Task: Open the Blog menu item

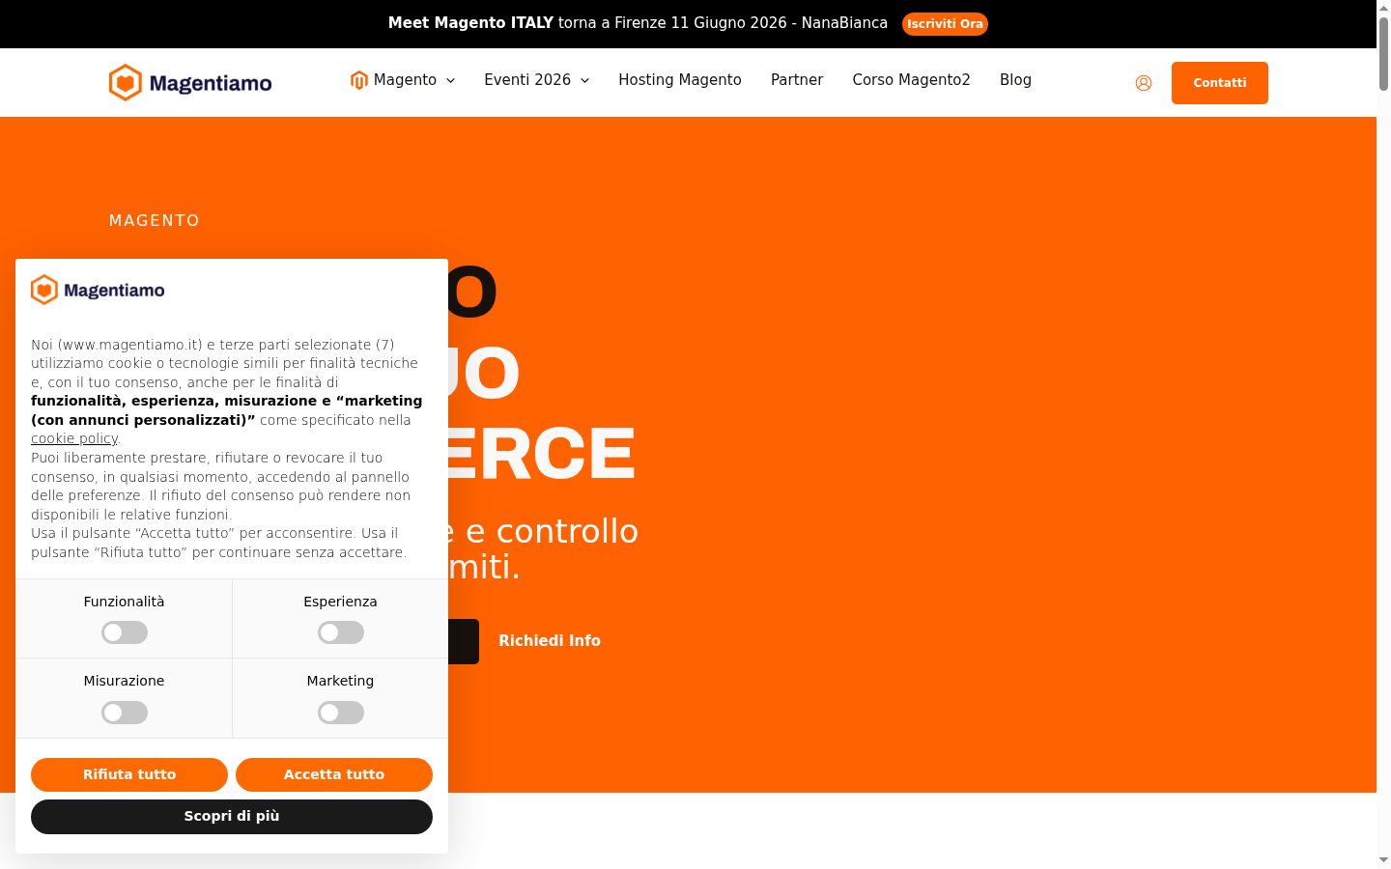Action: pos(1015,80)
